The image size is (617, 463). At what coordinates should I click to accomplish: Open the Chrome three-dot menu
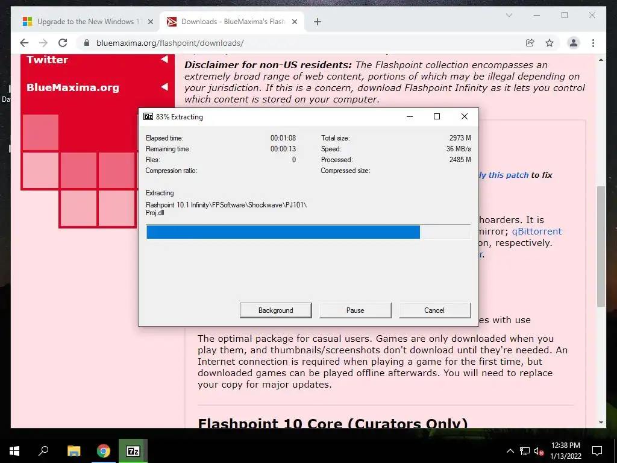(x=593, y=43)
